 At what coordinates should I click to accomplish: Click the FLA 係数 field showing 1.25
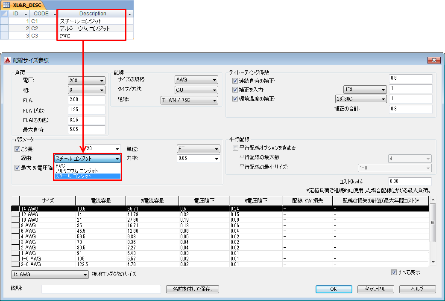pos(87,110)
